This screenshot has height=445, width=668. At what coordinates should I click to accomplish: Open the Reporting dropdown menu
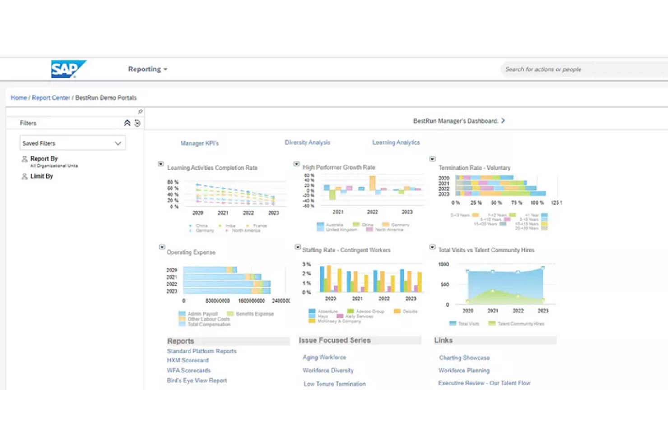148,69
